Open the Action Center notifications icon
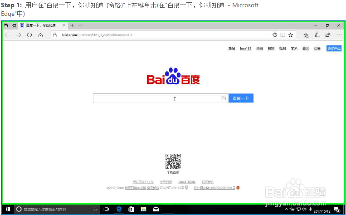Screen dimensions: 346x215 point(337,209)
